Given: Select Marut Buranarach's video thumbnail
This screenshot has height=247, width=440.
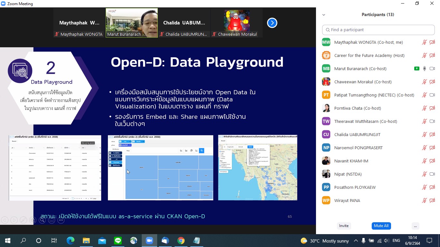Looking at the screenshot, I should [x=132, y=23].
